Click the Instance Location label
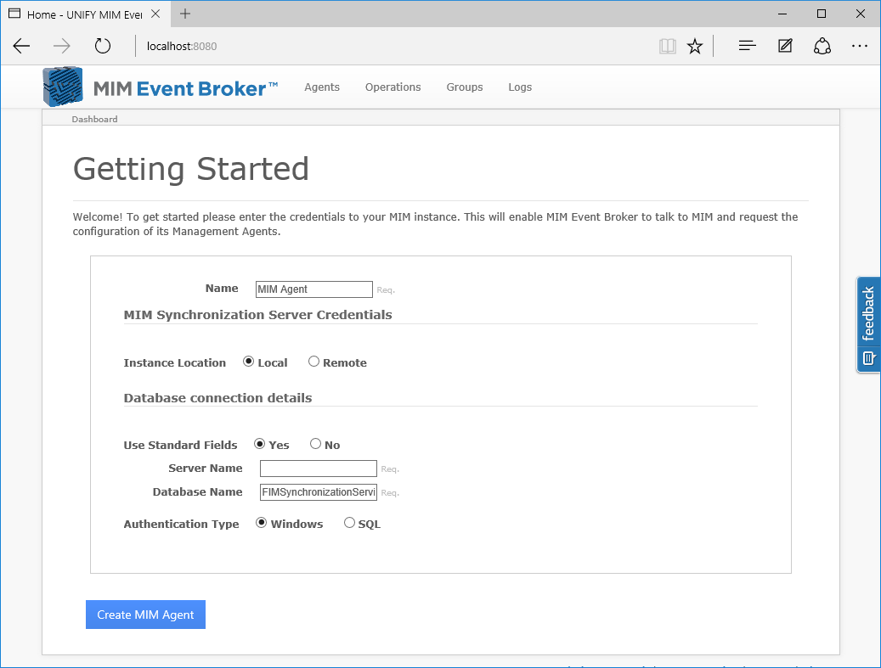Screen dimensions: 881x668 click(175, 363)
